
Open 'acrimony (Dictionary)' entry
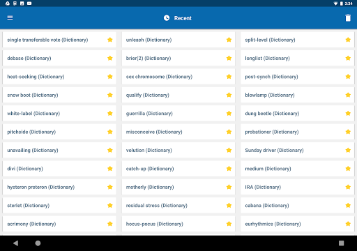pos(59,224)
